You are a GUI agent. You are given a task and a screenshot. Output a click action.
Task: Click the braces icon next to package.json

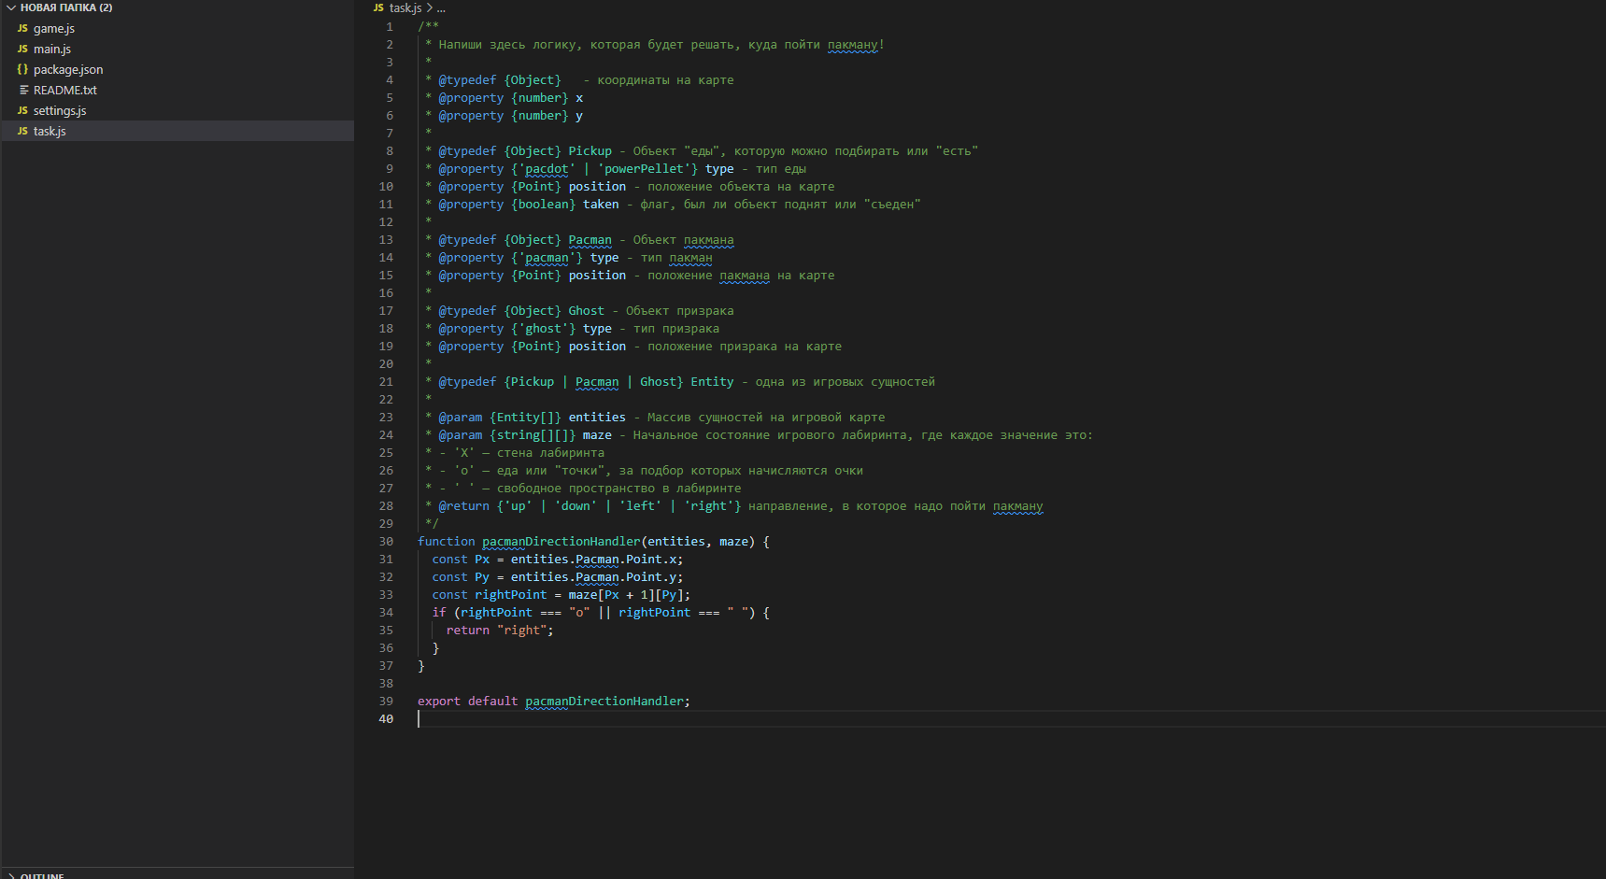(22, 69)
